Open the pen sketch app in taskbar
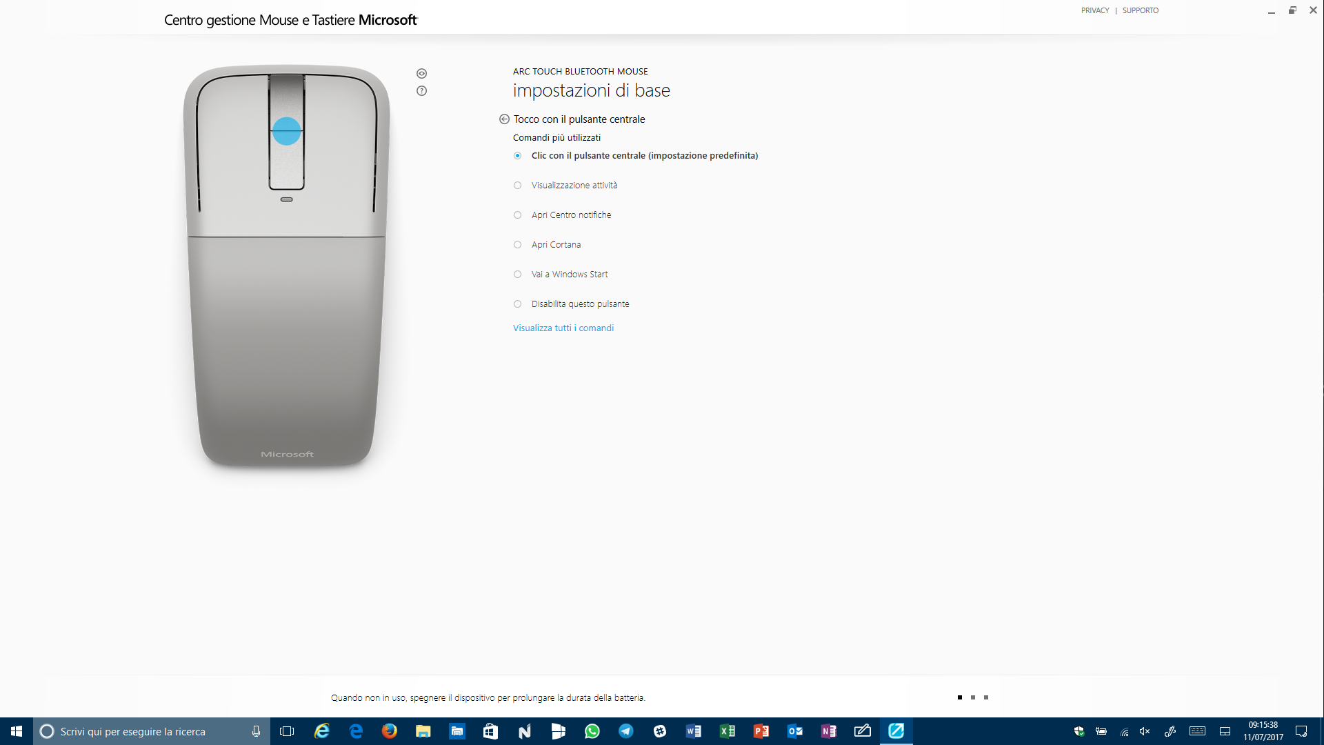 point(863,731)
